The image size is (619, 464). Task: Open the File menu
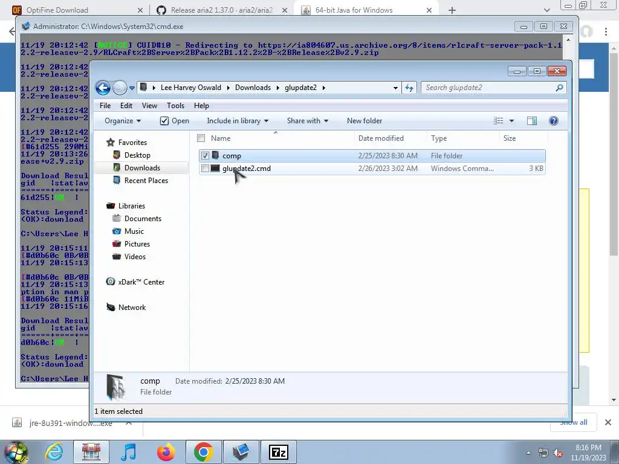[105, 105]
